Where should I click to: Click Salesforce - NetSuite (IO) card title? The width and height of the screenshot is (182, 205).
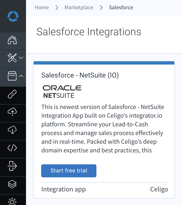80,75
